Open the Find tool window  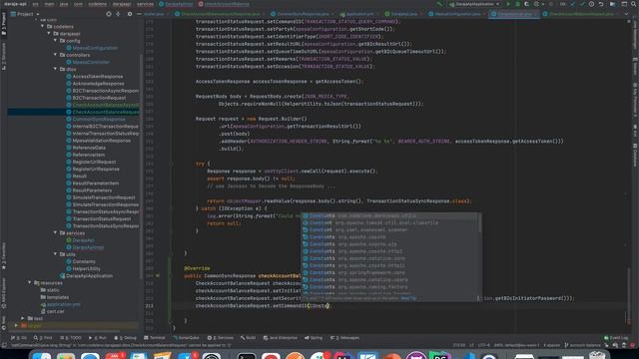(x=43, y=338)
